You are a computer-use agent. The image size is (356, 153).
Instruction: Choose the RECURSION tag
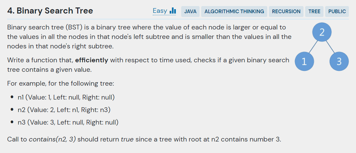[286, 11]
